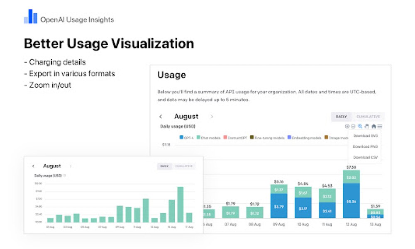Go to previous month in the small chart card
Viewport: 415px width, 249px height.
pos(33,166)
